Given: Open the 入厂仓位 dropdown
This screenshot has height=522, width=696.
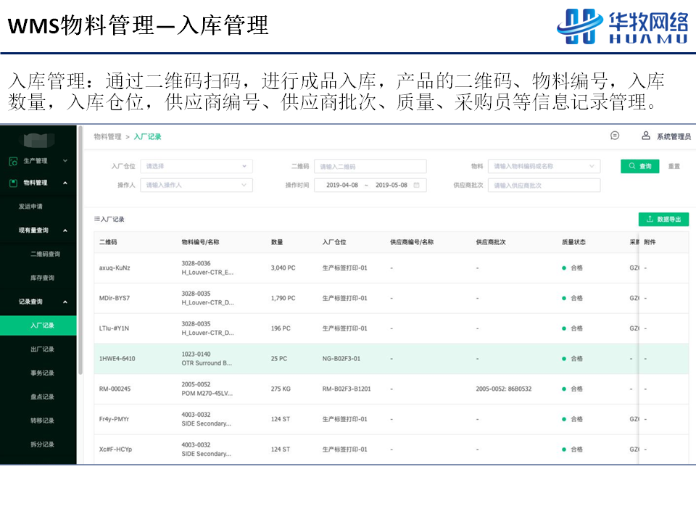Looking at the screenshot, I should (196, 167).
